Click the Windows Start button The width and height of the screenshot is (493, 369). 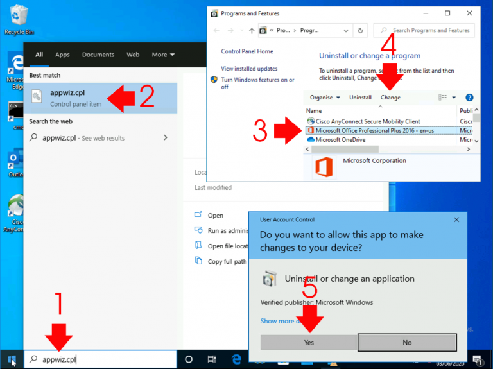click(x=12, y=359)
